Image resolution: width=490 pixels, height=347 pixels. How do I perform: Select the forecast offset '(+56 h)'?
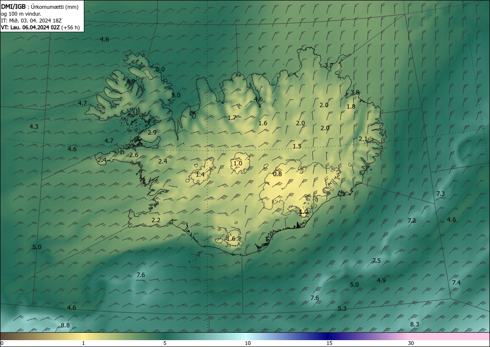(x=71, y=27)
